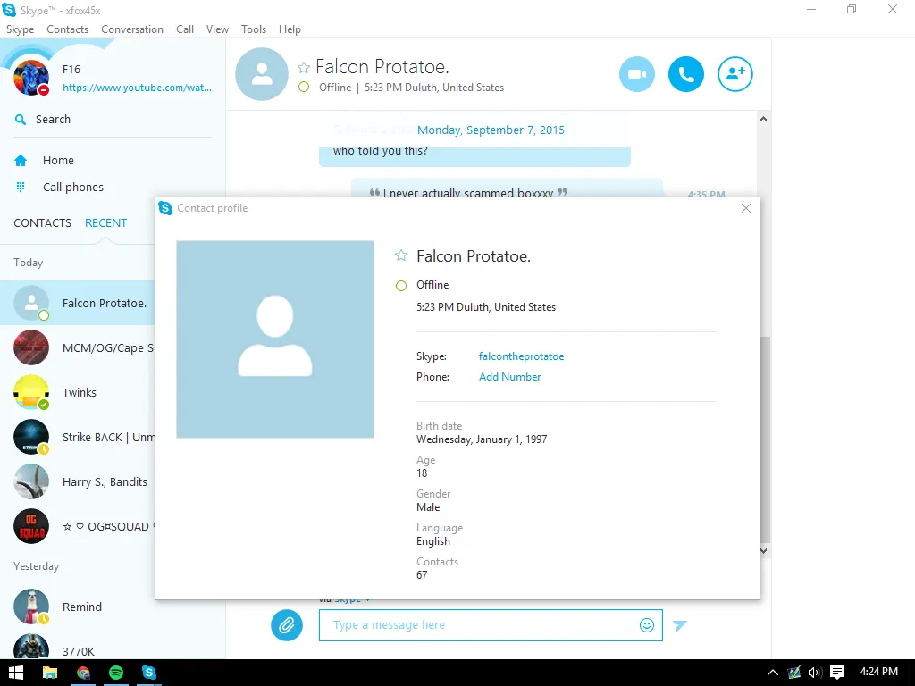
Task: Click Skype taskbar icon
Action: pyautogui.click(x=149, y=673)
